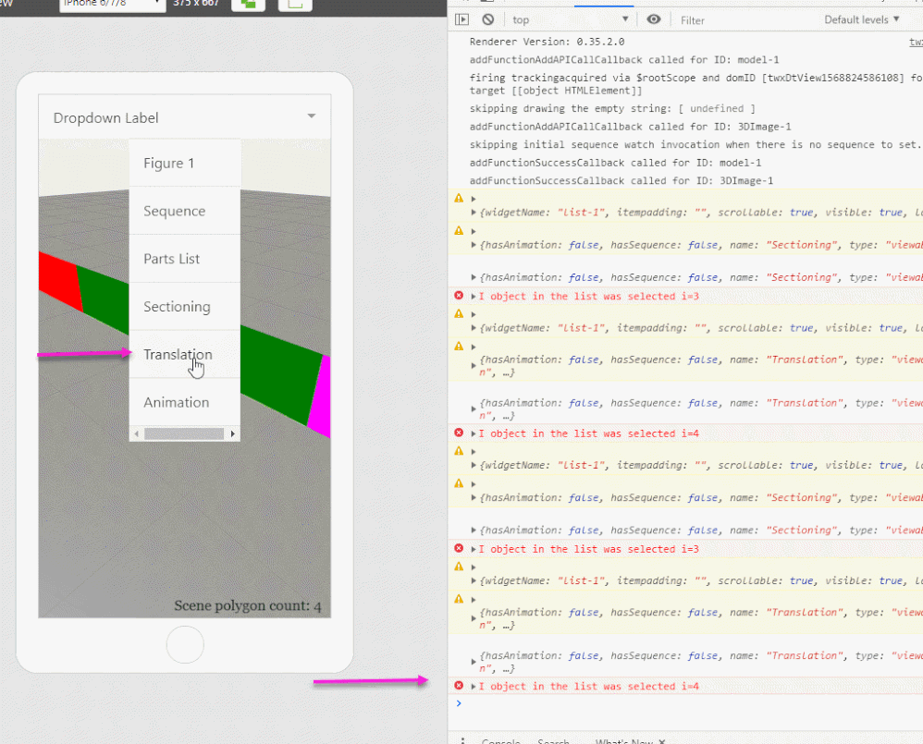Click the error icon next to last 'i=4' message
The image size is (923, 744).
pyautogui.click(x=459, y=686)
